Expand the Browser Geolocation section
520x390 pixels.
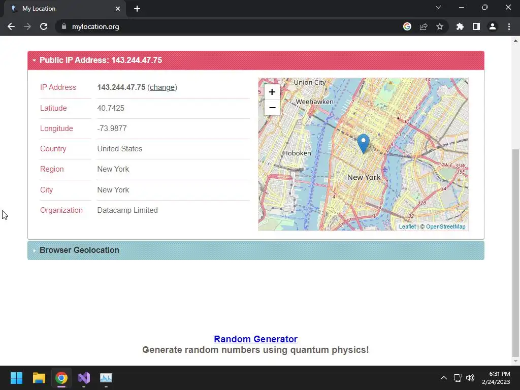tap(256, 250)
